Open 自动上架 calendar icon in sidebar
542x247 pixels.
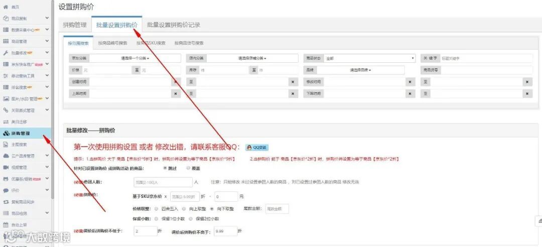6,224
